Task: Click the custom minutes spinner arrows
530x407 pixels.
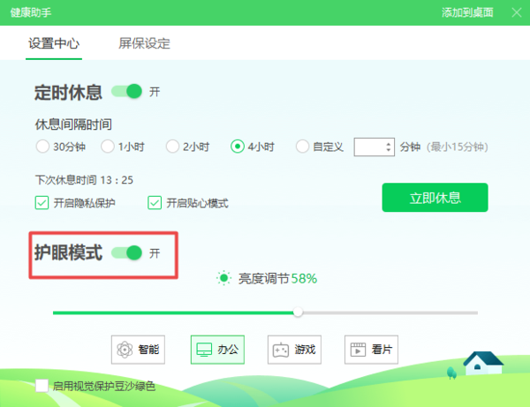Action: pos(388,147)
